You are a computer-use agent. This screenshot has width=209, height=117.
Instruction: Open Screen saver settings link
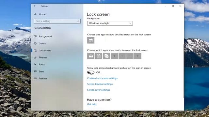98,90
